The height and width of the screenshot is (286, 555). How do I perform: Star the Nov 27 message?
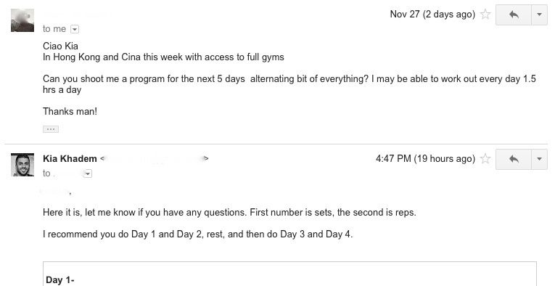click(485, 15)
